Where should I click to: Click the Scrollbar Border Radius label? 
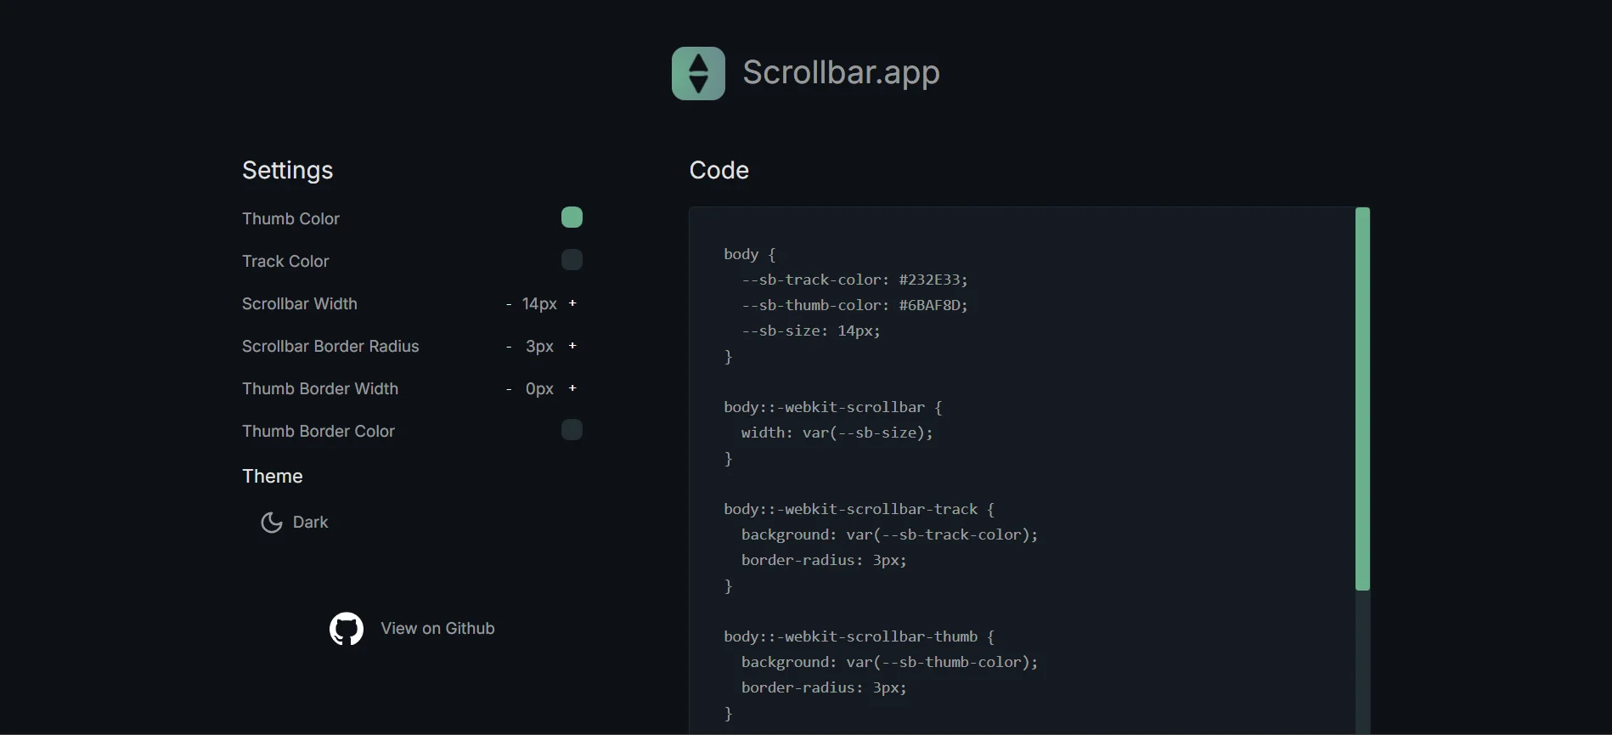tap(330, 346)
